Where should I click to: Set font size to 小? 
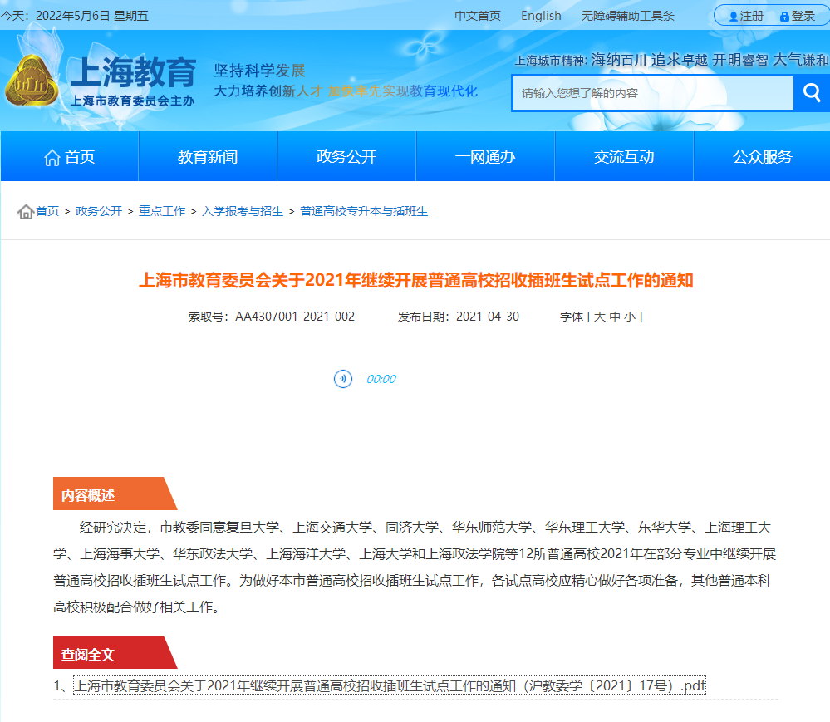click(x=630, y=317)
